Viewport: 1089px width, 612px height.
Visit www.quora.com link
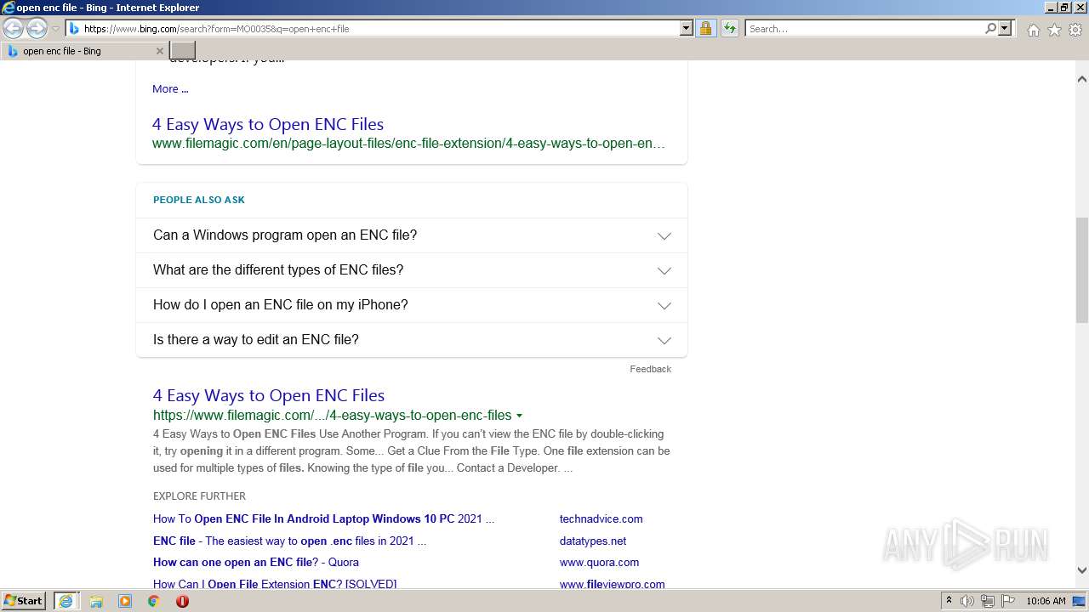(x=599, y=562)
